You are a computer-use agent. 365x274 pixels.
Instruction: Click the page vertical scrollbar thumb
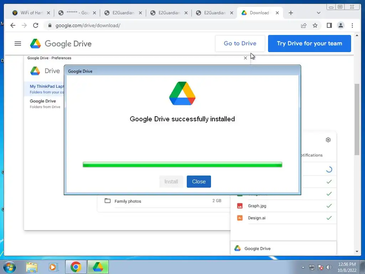[357, 119]
